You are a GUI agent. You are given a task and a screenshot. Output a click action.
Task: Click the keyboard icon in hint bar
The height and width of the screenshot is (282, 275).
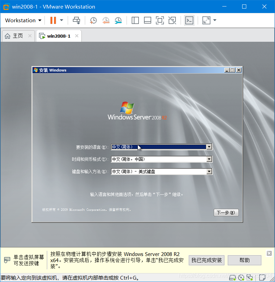coord(7,260)
